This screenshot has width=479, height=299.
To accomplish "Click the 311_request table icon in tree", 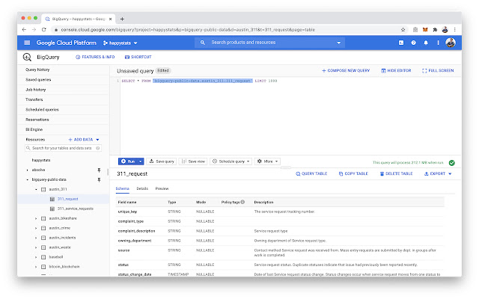I will click(x=52, y=199).
